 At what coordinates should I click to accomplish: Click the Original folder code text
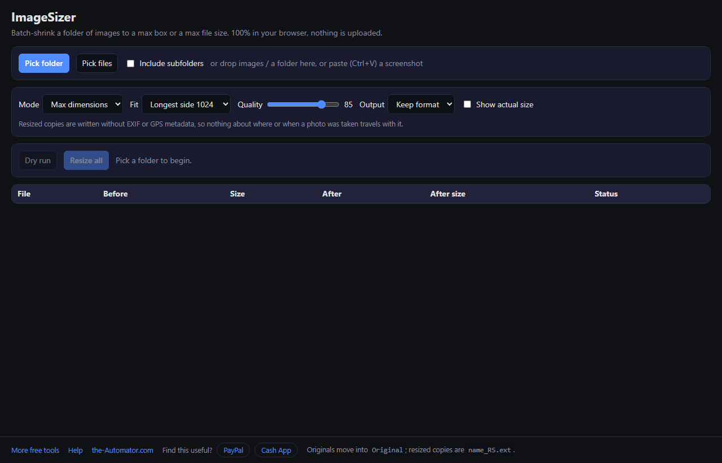(x=388, y=450)
